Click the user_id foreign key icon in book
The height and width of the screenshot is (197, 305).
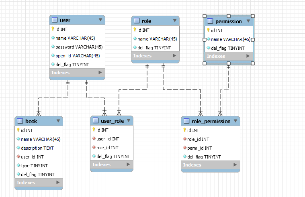coord(18,156)
